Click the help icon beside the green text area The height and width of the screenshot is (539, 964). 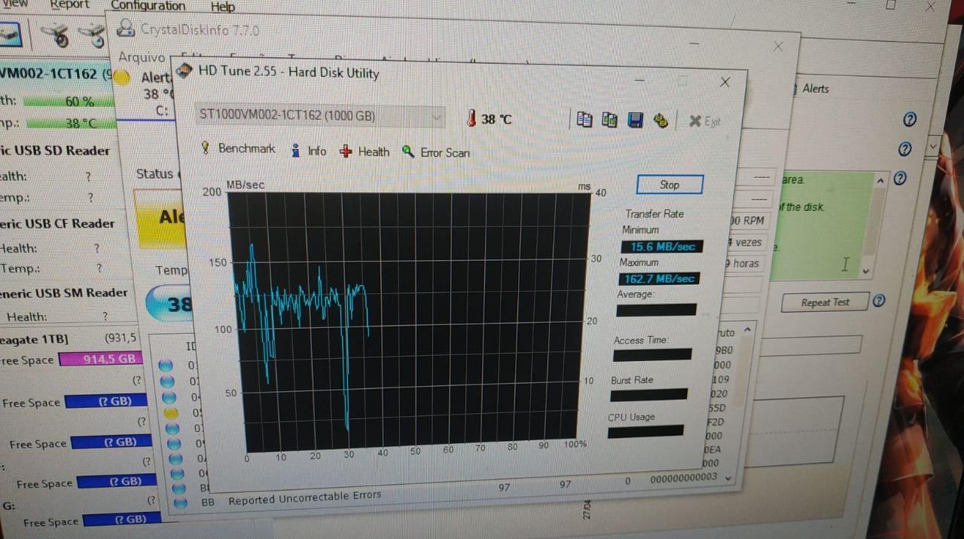(899, 179)
